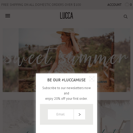The width and height of the screenshot is (133, 133).
Task: Click the blurred right edge of hero carousel
Action: tap(122, 60)
